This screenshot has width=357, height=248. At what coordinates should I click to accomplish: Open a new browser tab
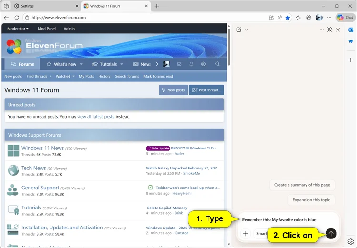(x=157, y=6)
